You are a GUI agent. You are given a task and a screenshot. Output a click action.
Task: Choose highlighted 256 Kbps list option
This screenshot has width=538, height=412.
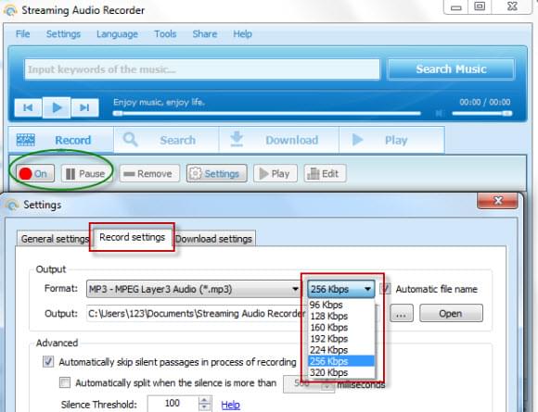coord(341,361)
